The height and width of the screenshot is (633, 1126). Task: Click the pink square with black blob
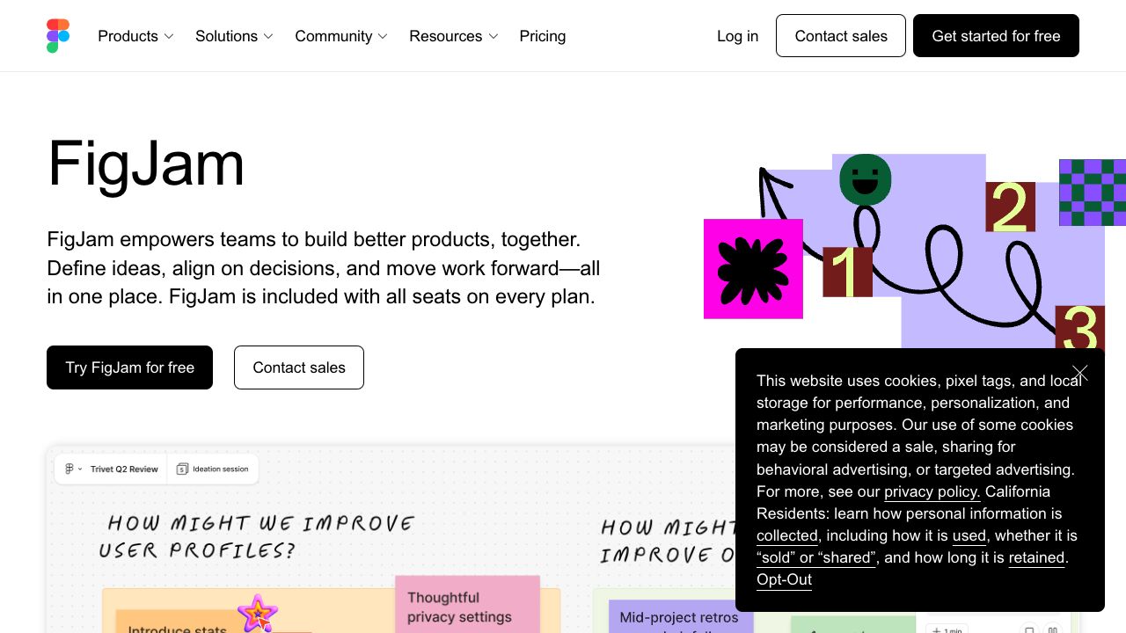click(x=753, y=268)
